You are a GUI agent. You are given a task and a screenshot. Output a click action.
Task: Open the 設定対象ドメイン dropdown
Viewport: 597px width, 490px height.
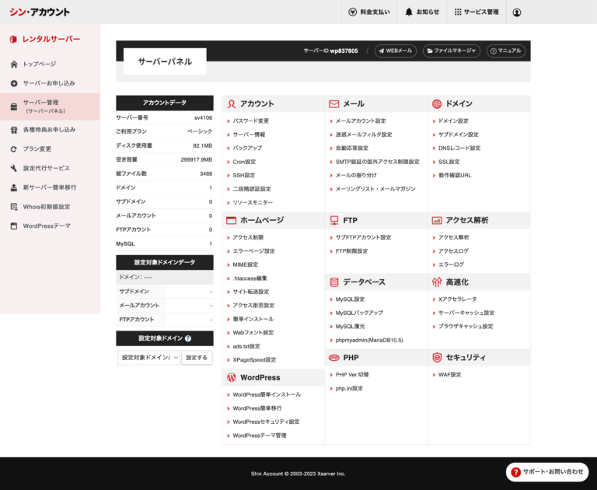(x=148, y=358)
